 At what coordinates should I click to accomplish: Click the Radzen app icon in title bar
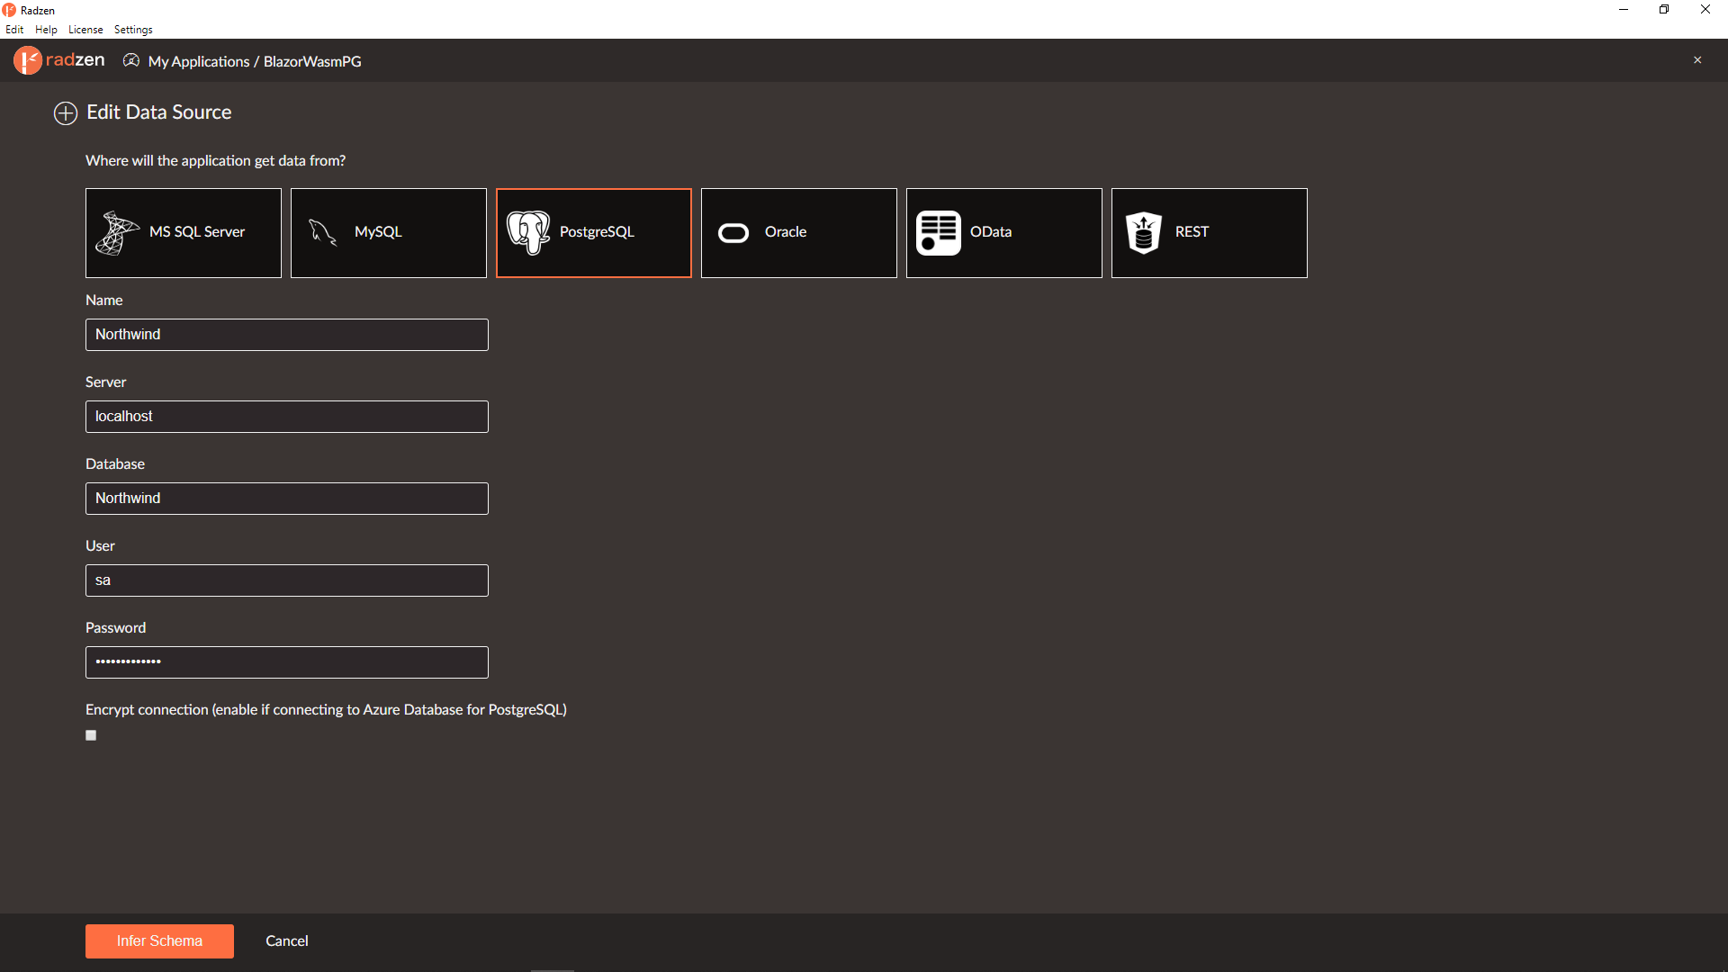[x=9, y=10]
